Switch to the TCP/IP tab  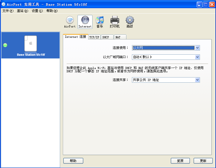click(94, 37)
